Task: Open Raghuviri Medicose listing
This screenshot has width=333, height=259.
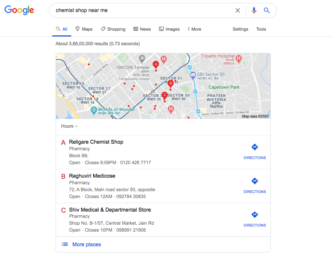Action: pos(92,176)
